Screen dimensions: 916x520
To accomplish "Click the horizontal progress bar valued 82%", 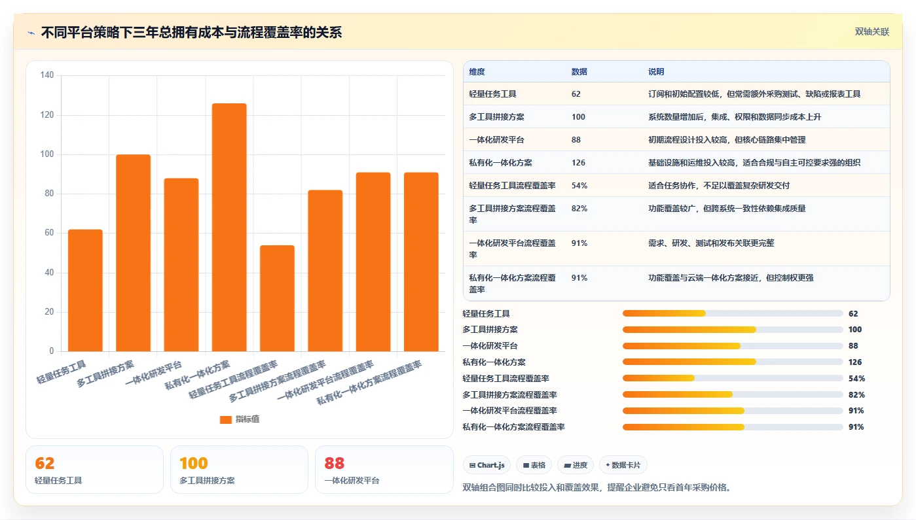I will 733,394.
